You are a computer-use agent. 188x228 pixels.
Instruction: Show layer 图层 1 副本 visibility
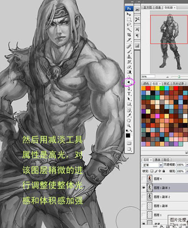click(144, 206)
